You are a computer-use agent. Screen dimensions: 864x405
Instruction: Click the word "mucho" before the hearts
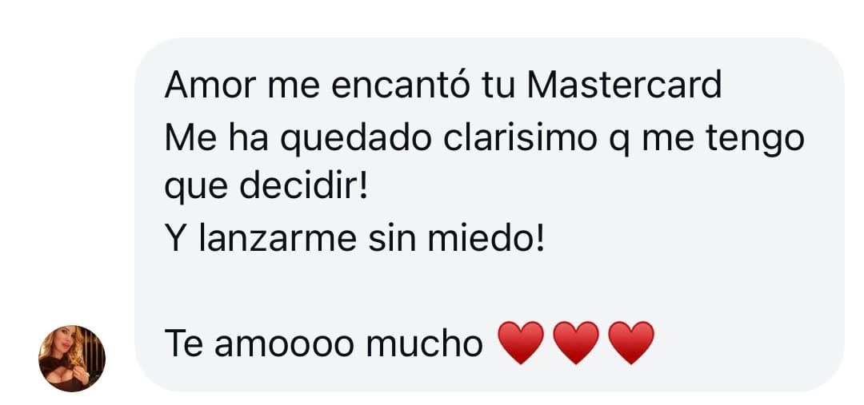[x=424, y=344]
